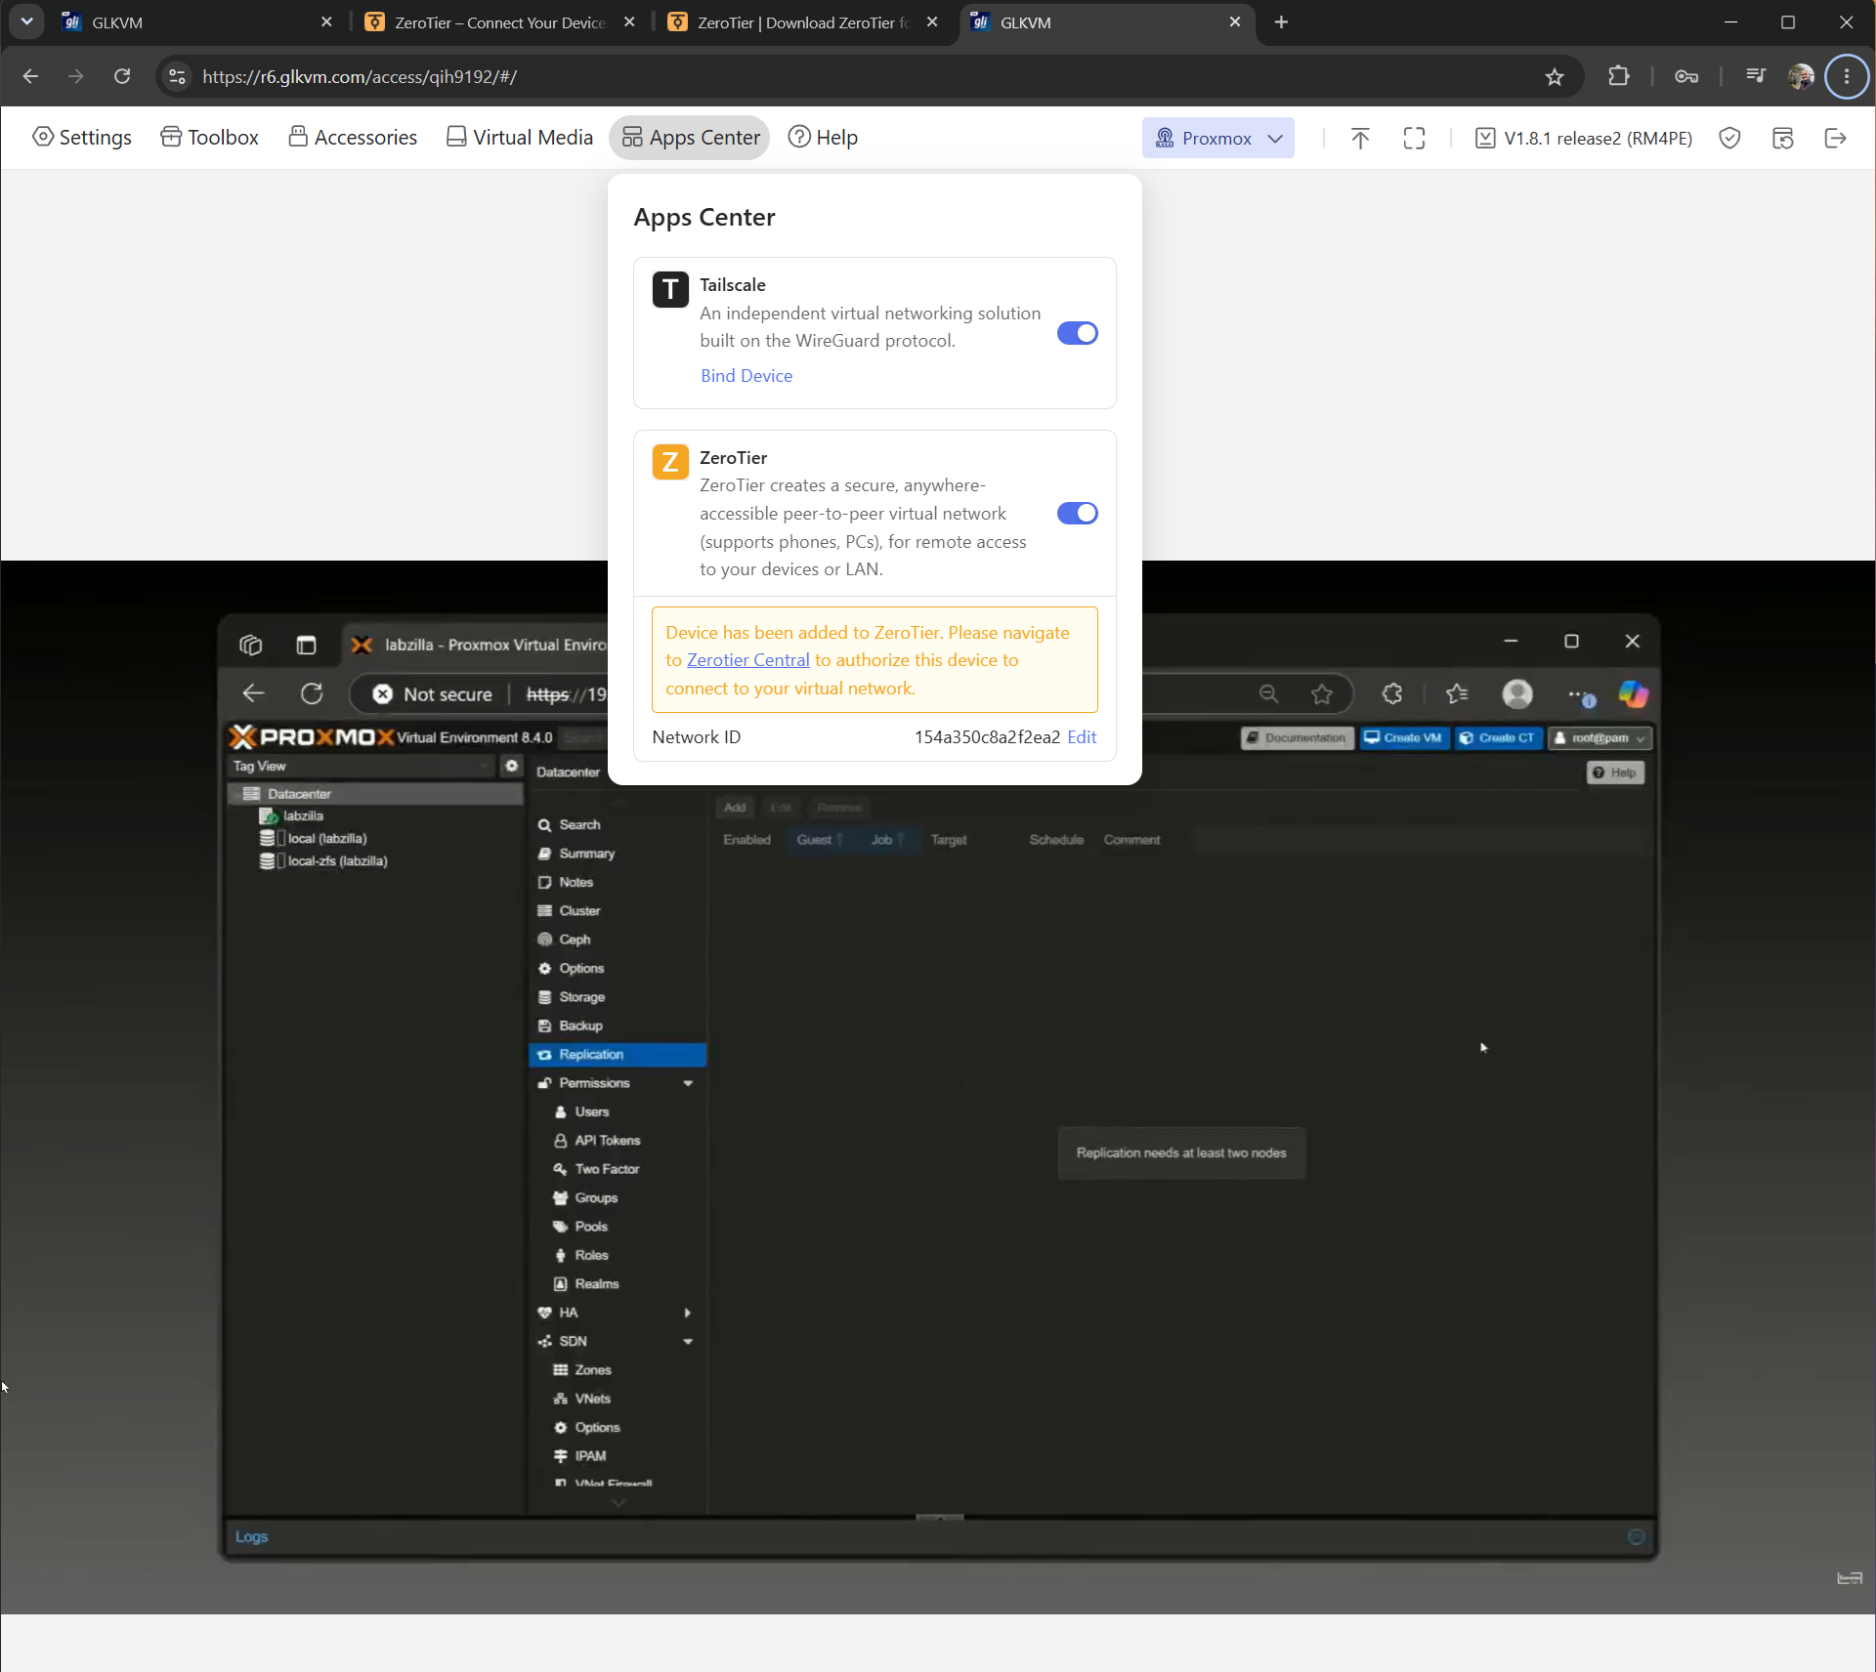
Task: Click the terminal/log icon beside the shield
Action: point(1783,138)
